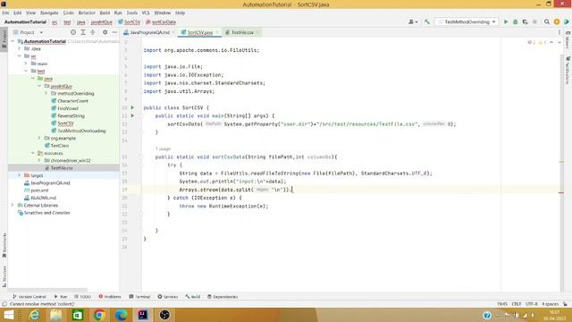Viewport: 572px width, 322px height.
Task: Open the Run tool window
Action: (61, 297)
